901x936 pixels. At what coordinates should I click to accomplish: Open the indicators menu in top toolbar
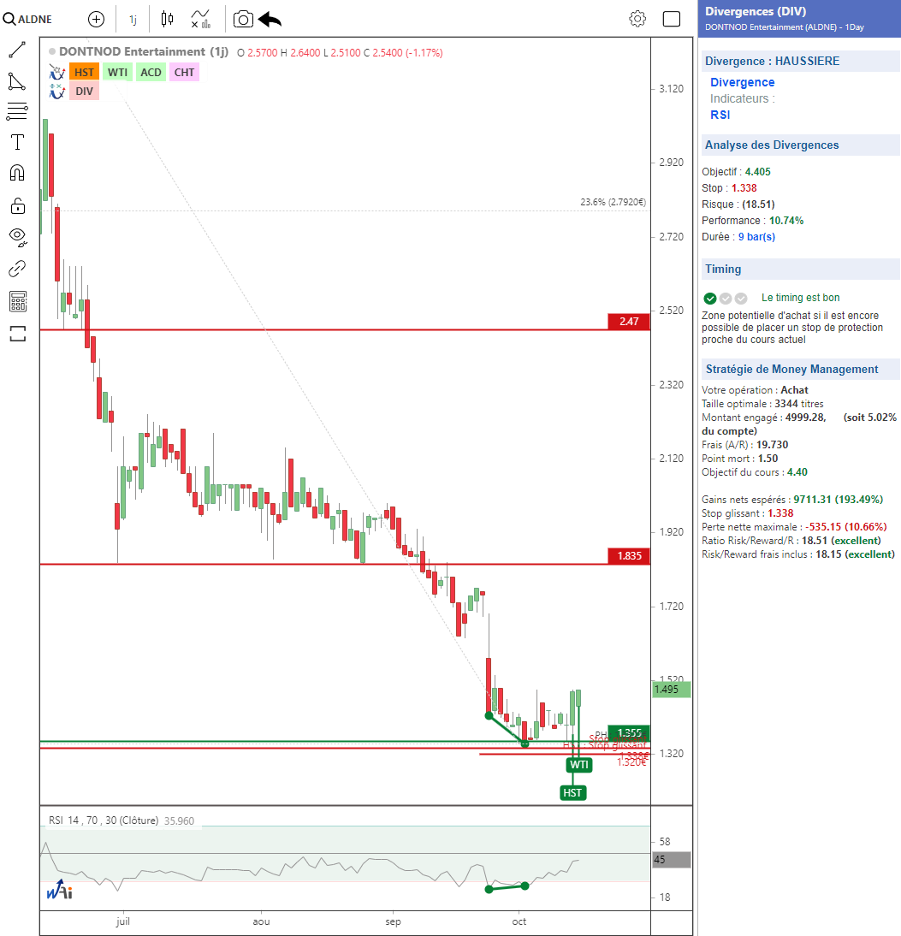(200, 19)
